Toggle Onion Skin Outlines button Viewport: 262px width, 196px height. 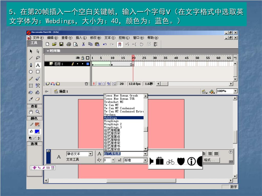click(104, 84)
